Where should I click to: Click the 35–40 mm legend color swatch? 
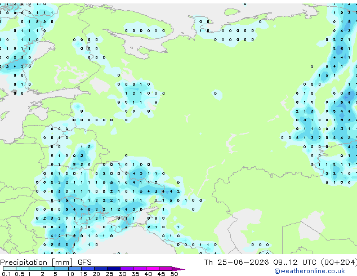tap(140, 269)
